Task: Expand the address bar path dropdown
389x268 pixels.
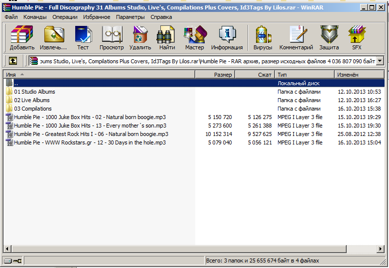Action: [x=380, y=61]
